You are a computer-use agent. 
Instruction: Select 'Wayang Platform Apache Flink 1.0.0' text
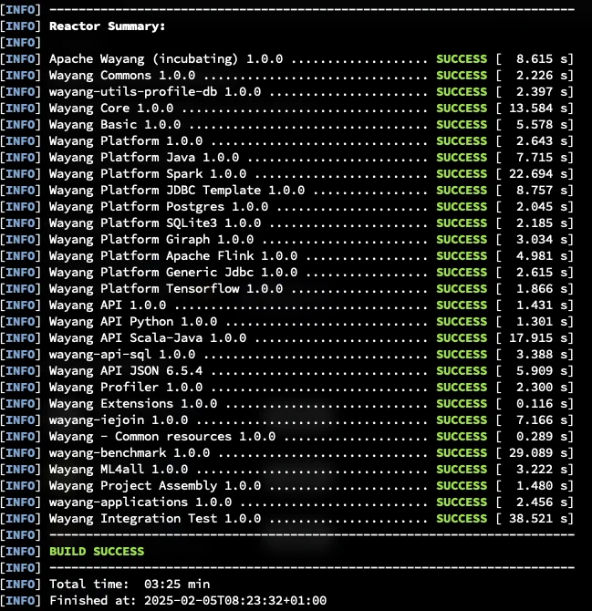pyautogui.click(x=173, y=256)
